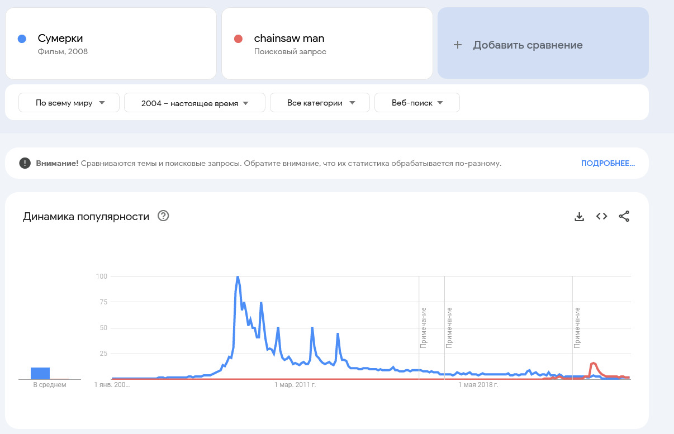Expand the Веб-поиск search type dropdown

click(x=417, y=103)
